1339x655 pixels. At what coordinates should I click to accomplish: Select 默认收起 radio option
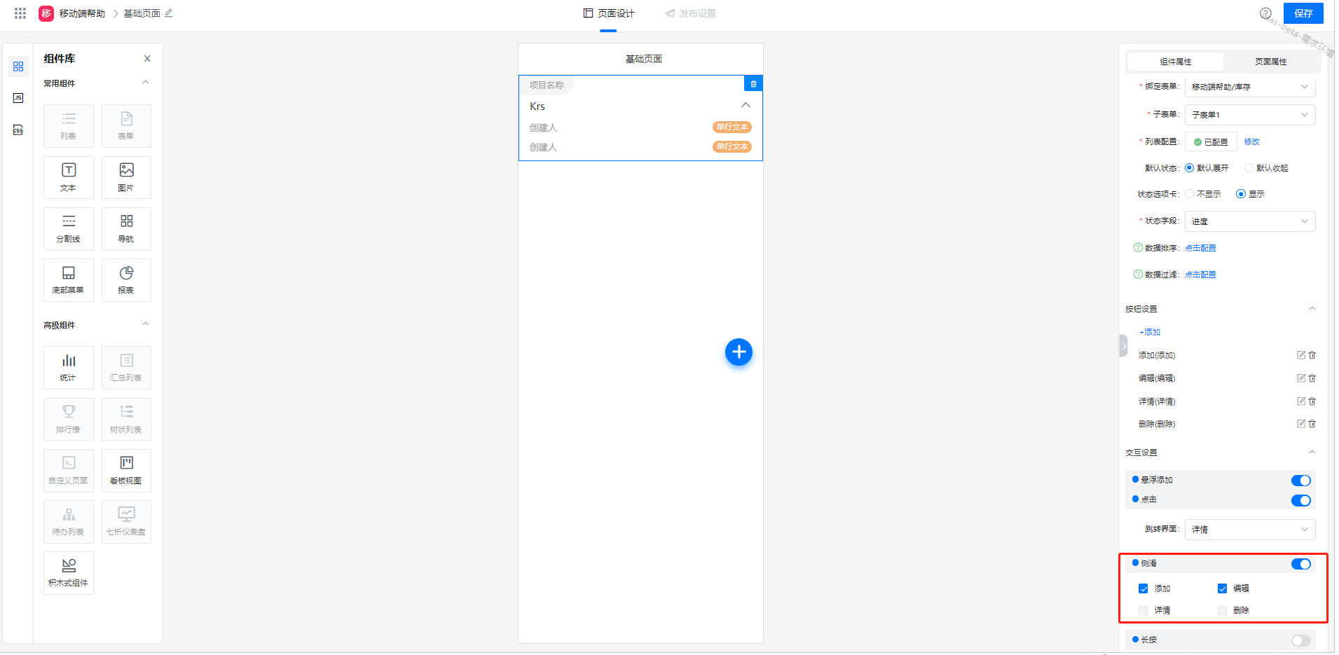point(1249,168)
